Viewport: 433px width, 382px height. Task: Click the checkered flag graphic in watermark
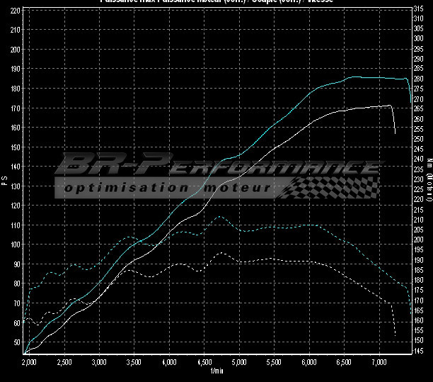[338, 187]
